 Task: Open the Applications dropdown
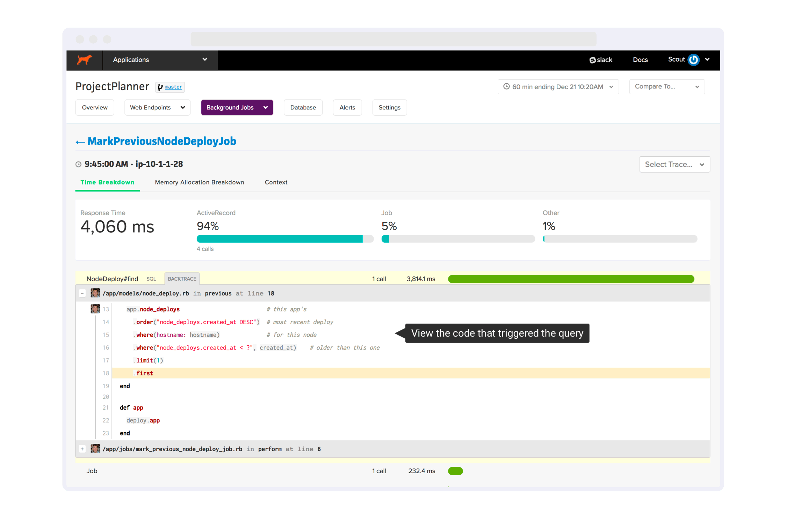[x=160, y=60]
